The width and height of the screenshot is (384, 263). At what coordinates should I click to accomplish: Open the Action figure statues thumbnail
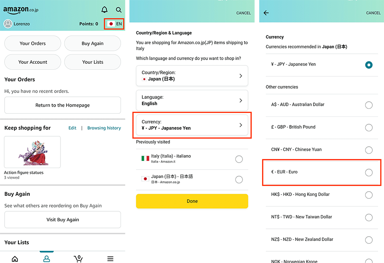coord(32,152)
